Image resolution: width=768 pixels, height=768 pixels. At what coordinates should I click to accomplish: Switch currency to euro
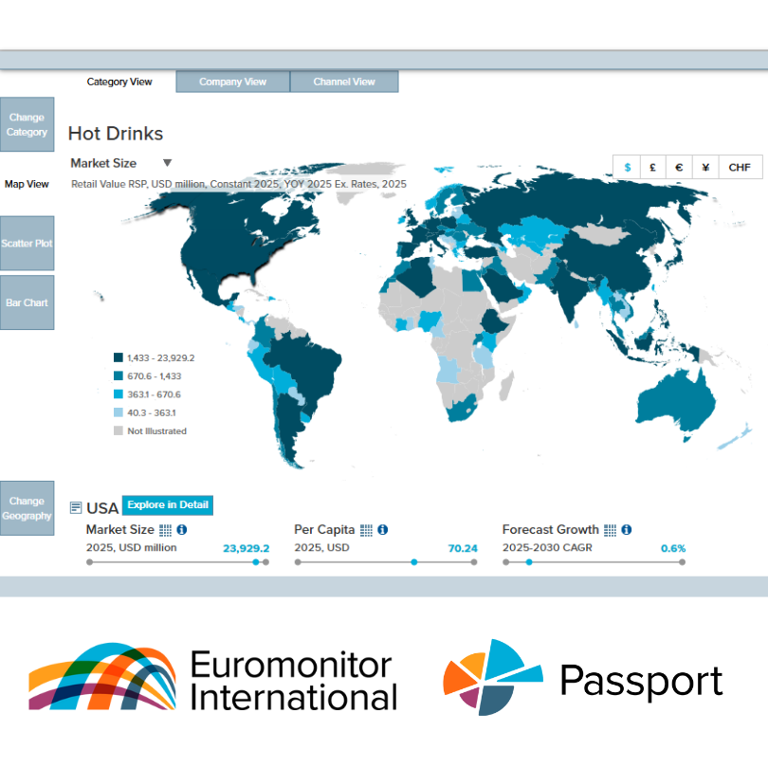coord(679,167)
